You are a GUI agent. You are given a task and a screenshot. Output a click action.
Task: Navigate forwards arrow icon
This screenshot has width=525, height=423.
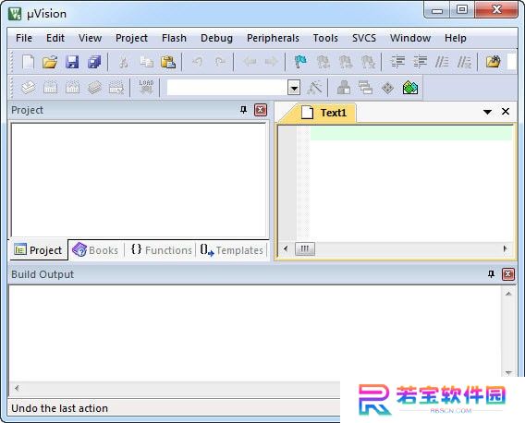tap(271, 62)
